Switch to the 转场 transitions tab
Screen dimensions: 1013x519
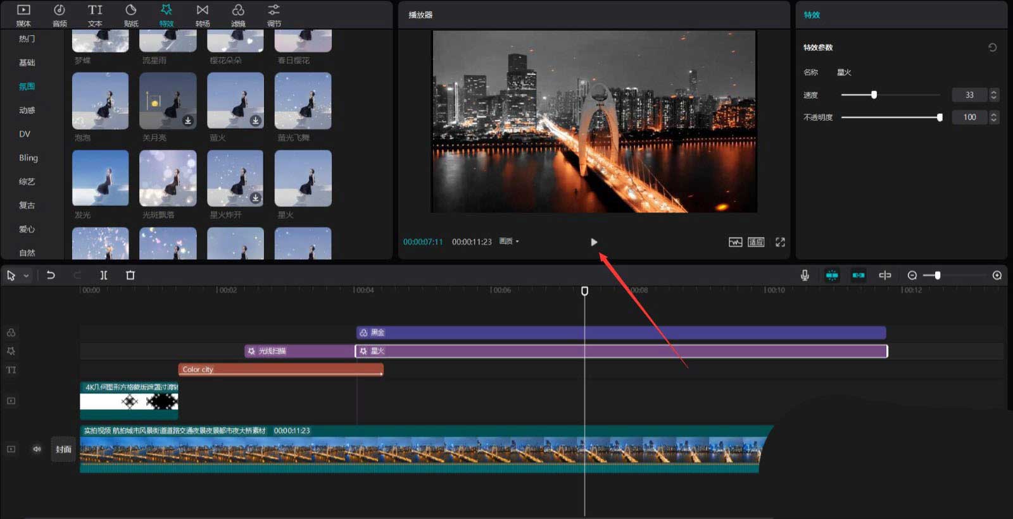tap(203, 15)
